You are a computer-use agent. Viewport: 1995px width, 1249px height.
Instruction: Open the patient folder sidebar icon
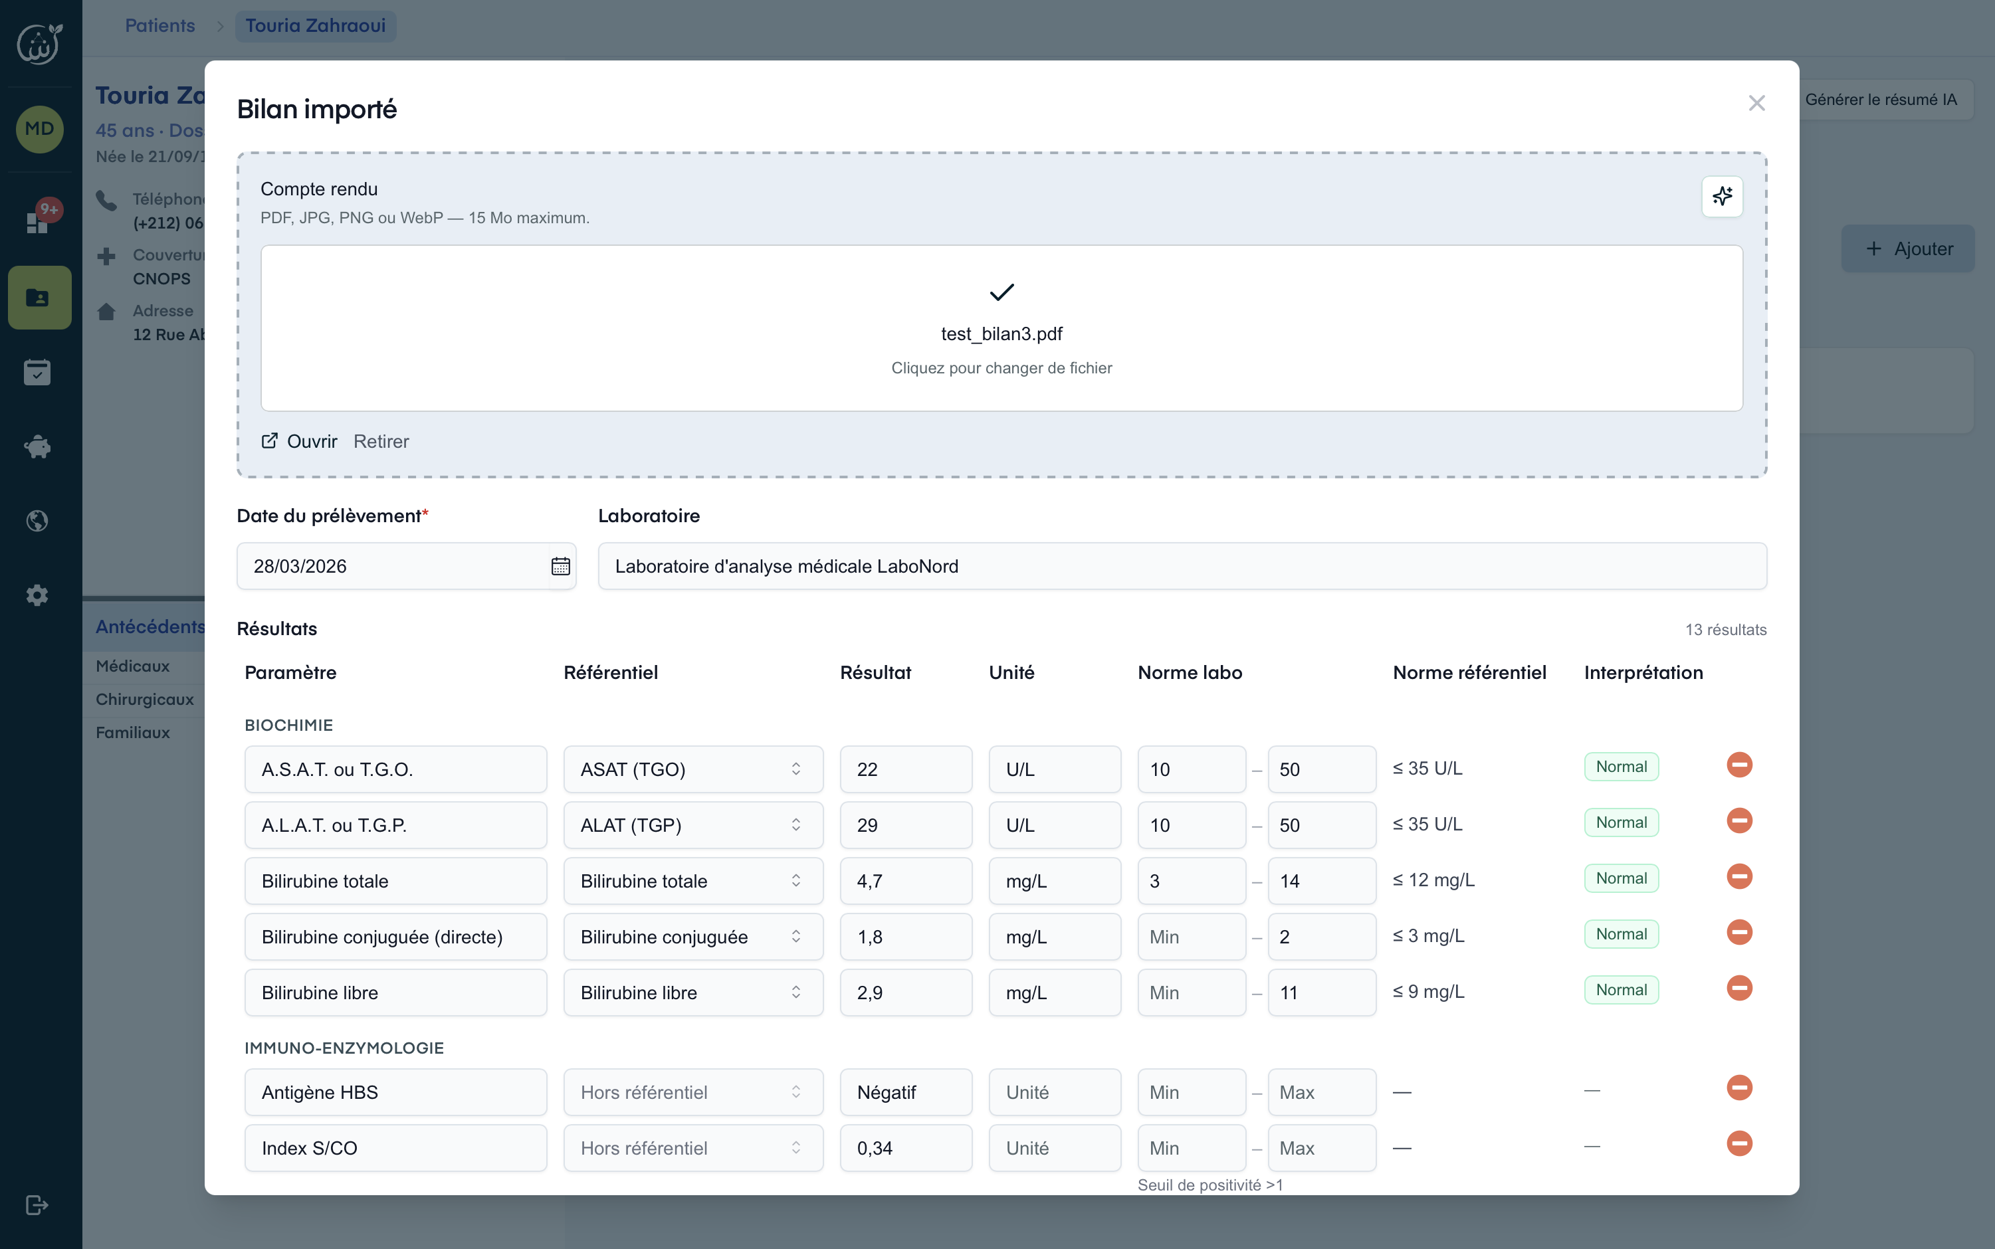coord(40,298)
